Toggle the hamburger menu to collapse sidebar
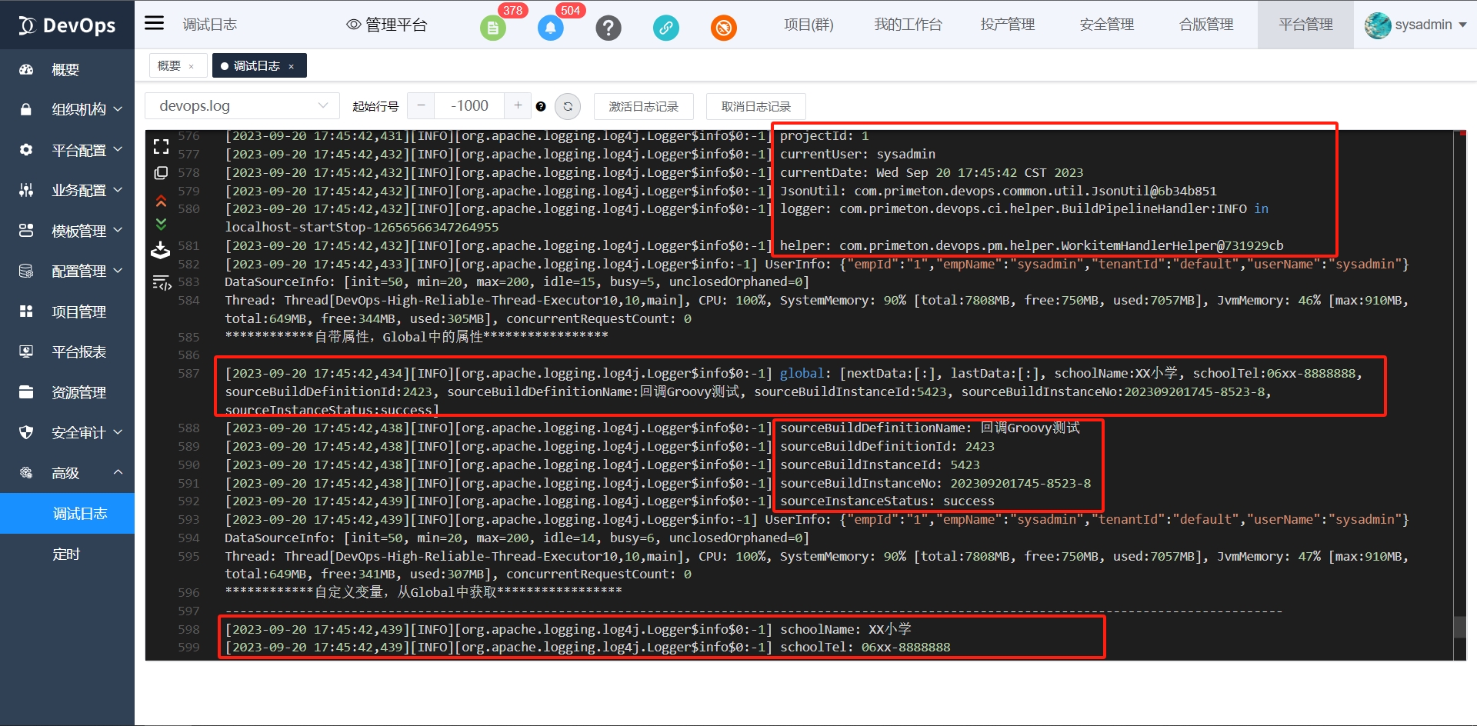This screenshot has height=726, width=1477. (155, 23)
